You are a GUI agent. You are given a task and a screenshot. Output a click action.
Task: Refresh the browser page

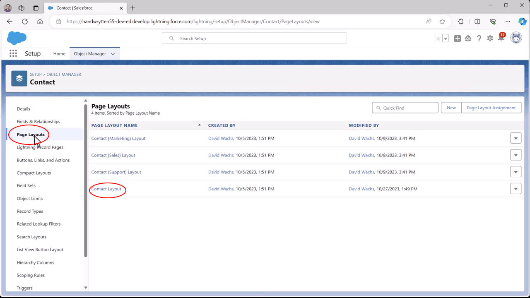tap(25, 22)
